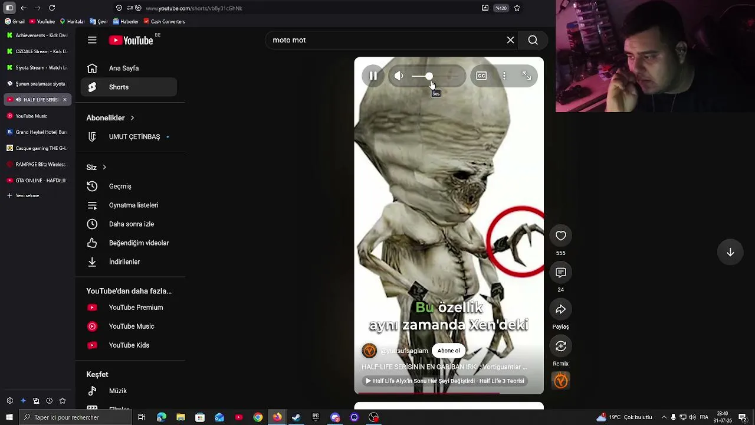
Task: Toggle closed captions on the Short
Action: click(x=481, y=76)
